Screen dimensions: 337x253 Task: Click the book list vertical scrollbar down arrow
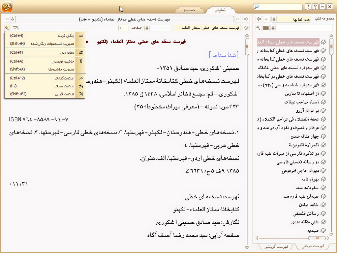[331, 234]
